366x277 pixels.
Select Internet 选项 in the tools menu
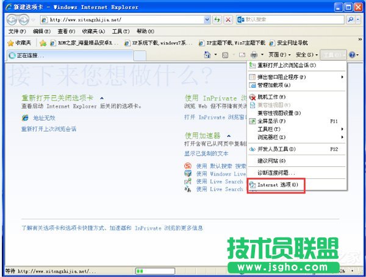tap(278, 184)
